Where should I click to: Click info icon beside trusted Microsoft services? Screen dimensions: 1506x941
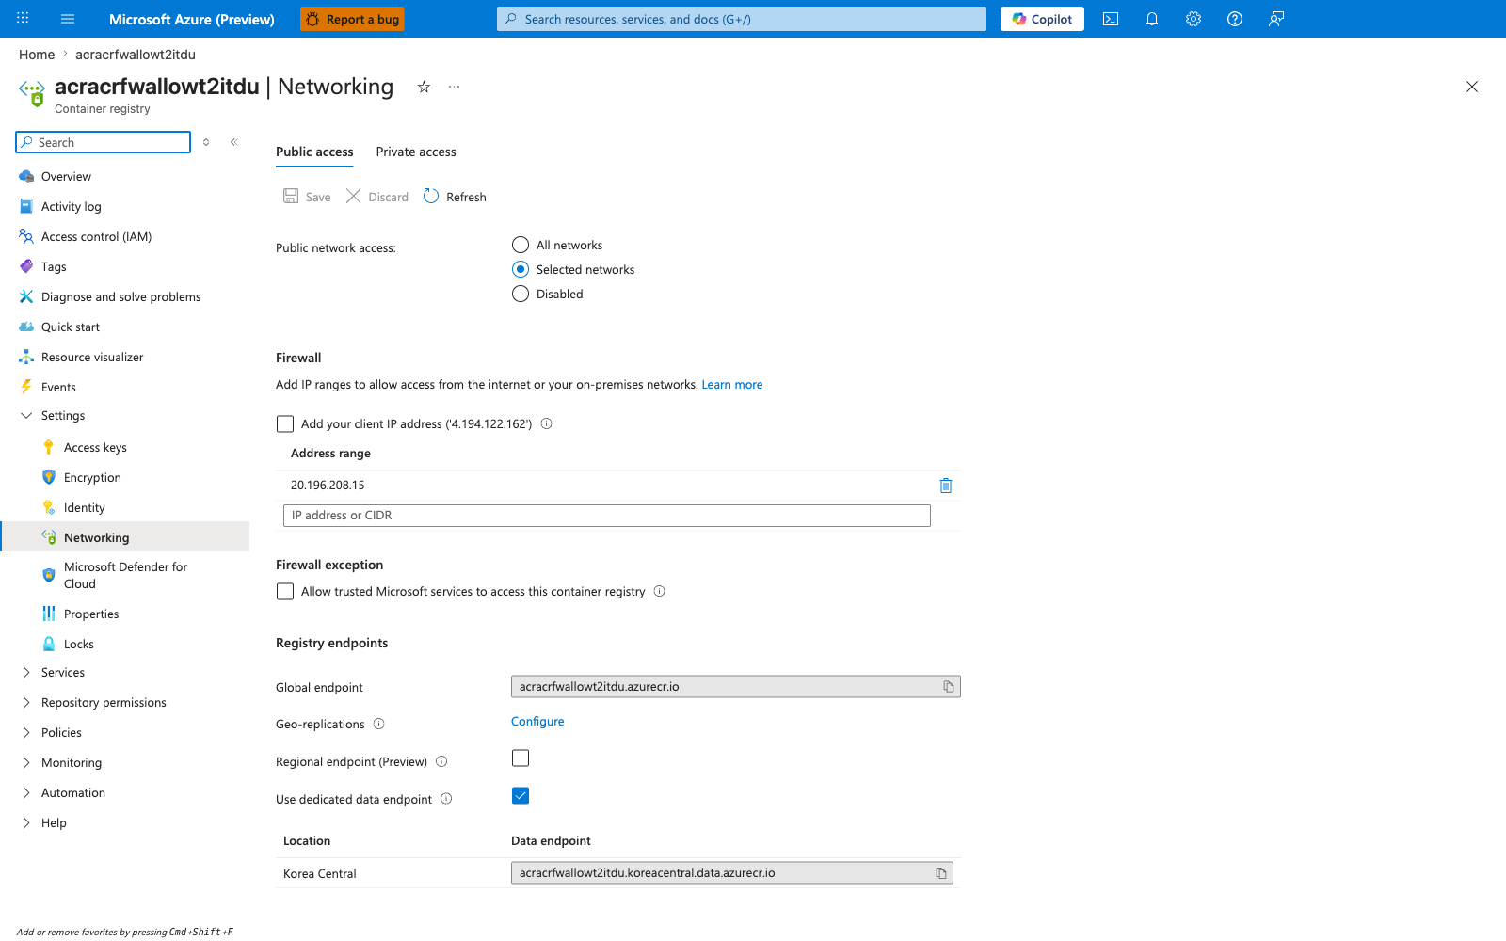coord(660,591)
